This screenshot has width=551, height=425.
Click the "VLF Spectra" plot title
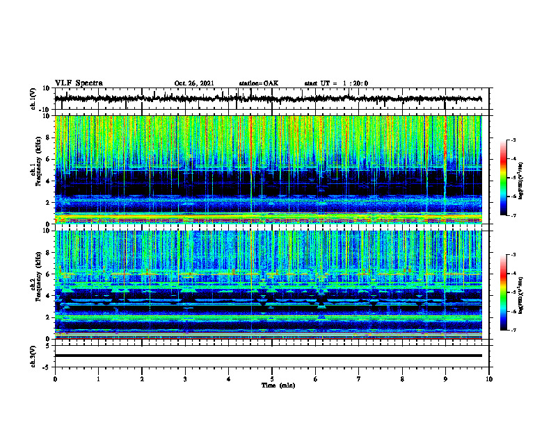coord(79,83)
